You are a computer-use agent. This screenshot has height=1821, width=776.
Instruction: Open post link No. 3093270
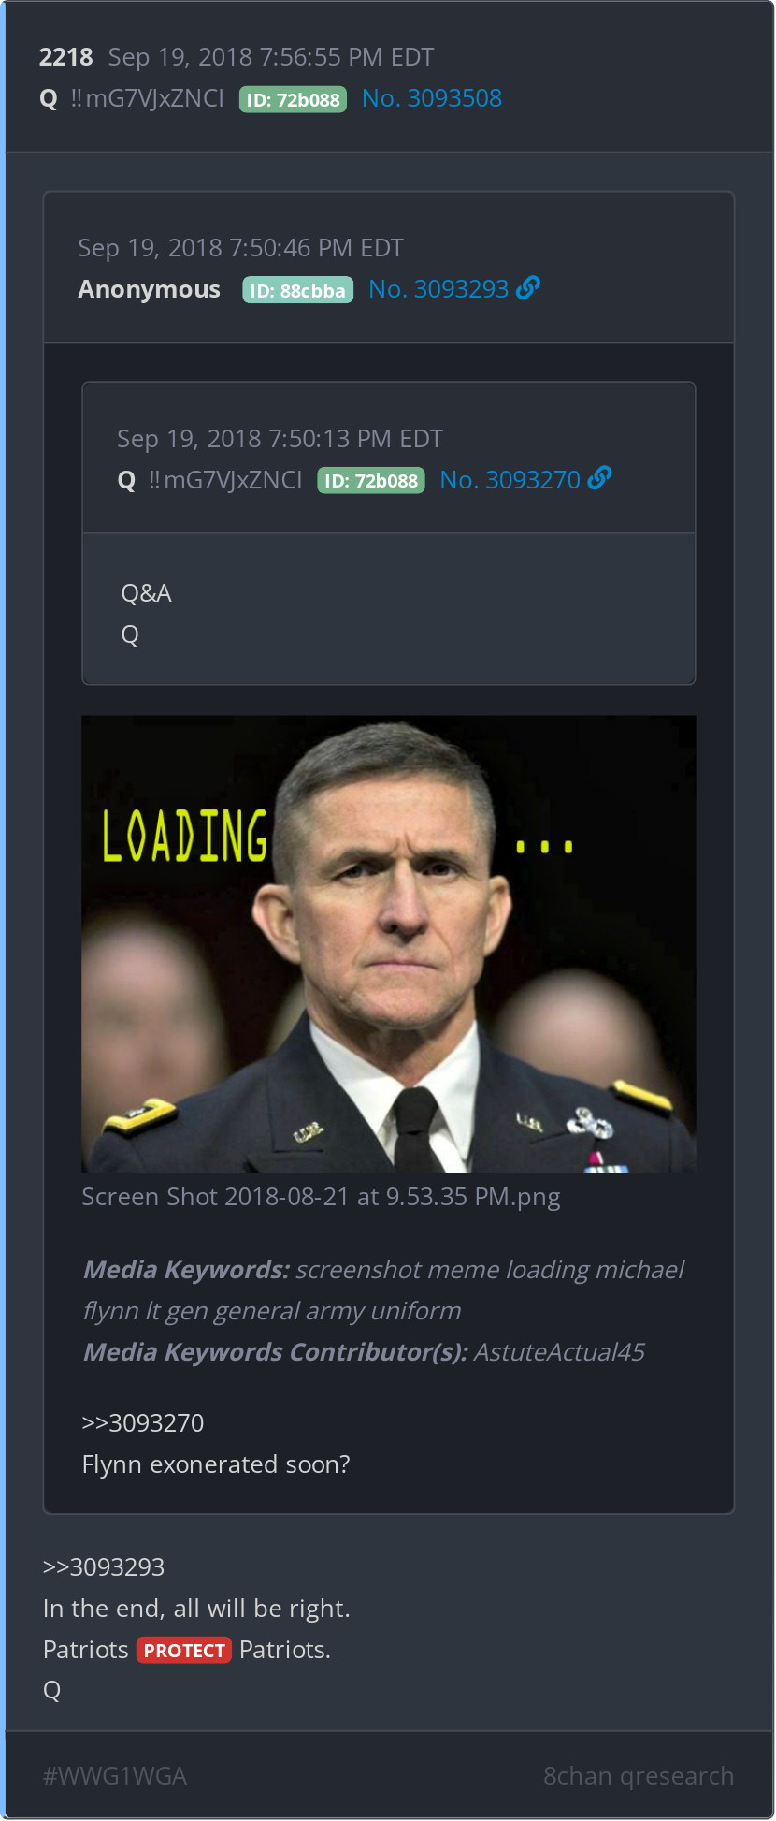pyautogui.click(x=510, y=480)
